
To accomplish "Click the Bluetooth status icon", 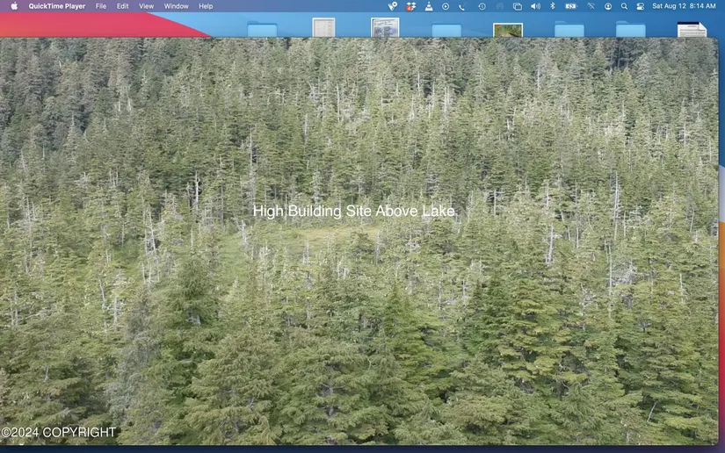I will (x=553, y=6).
